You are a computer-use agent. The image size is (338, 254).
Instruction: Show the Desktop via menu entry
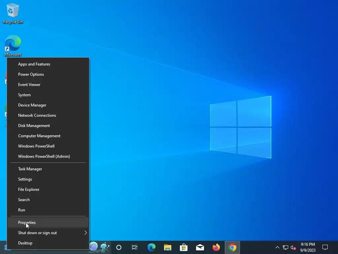coord(48,243)
